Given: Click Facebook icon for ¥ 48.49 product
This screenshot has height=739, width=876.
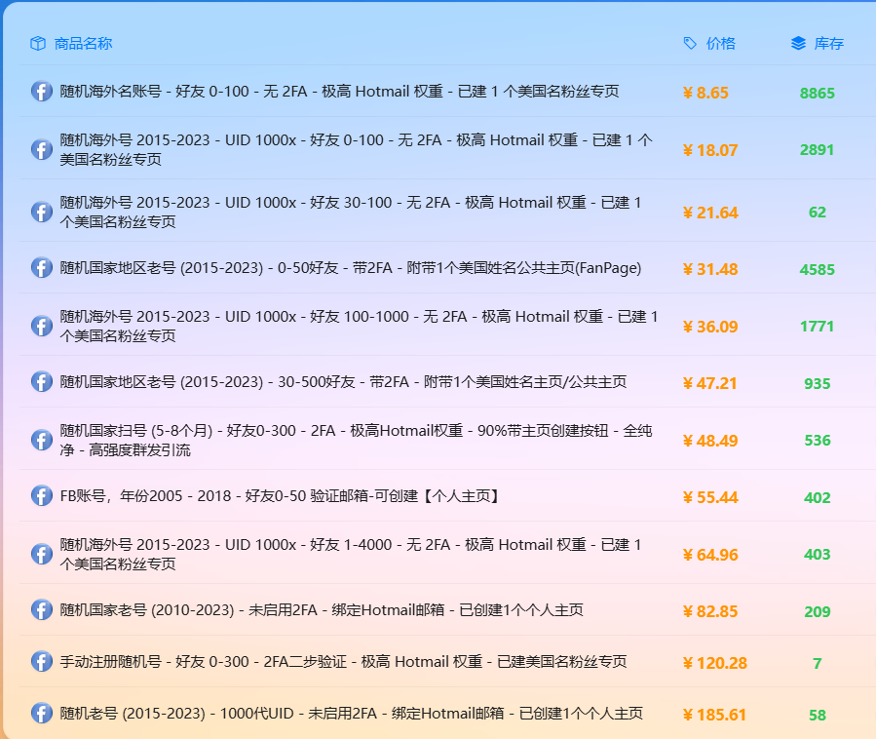Looking at the screenshot, I should [42, 440].
